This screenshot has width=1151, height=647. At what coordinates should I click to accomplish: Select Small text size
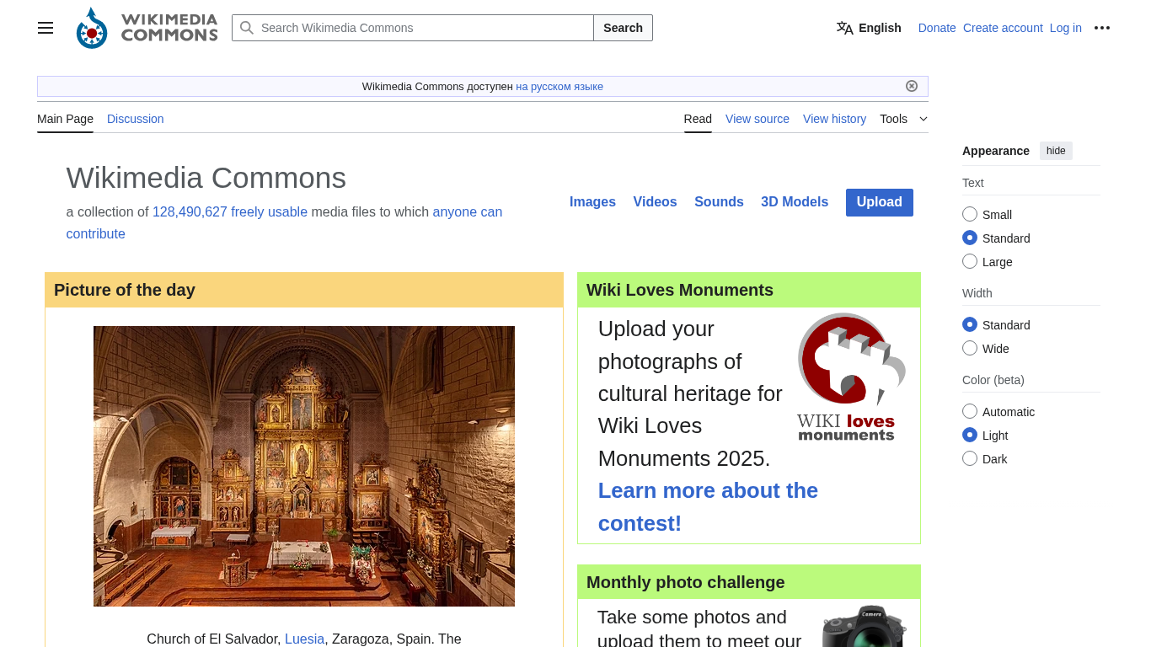pos(970,215)
